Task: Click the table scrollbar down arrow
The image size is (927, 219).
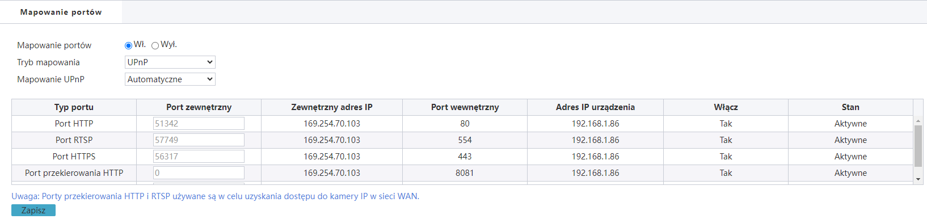Action: click(918, 179)
